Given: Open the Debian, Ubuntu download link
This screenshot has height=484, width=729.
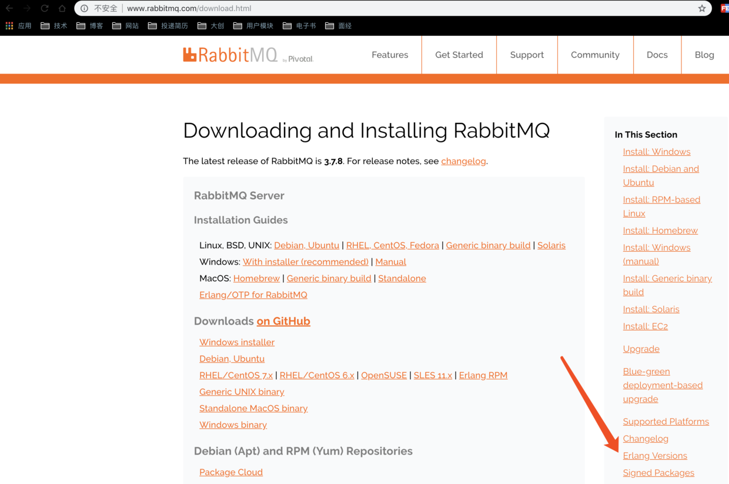Looking at the screenshot, I should click(x=232, y=359).
